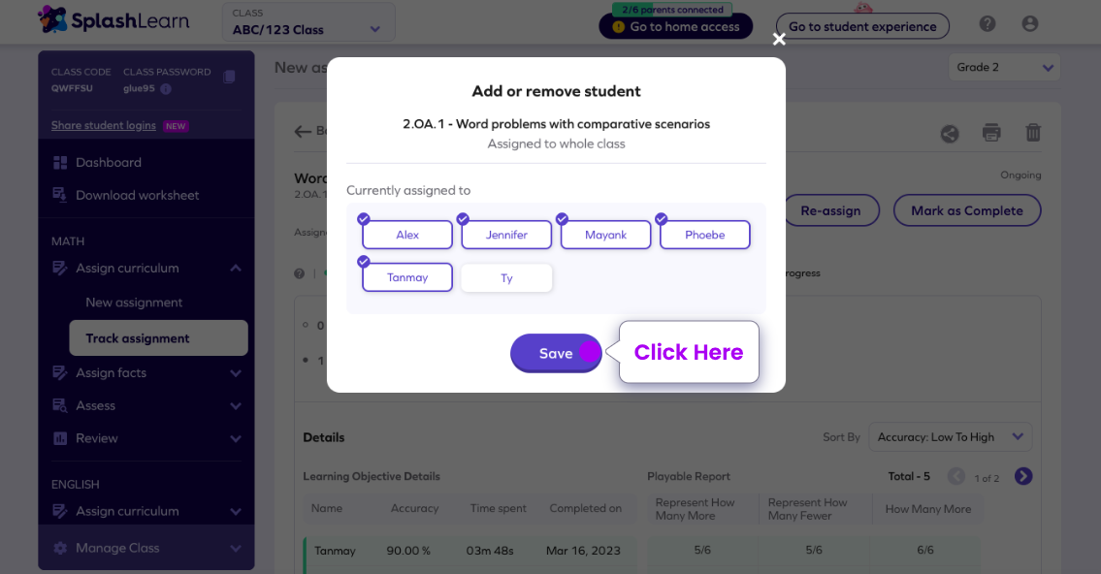Delete the assignment via the trash icon
The width and height of the screenshot is (1101, 574).
pos(1032,132)
